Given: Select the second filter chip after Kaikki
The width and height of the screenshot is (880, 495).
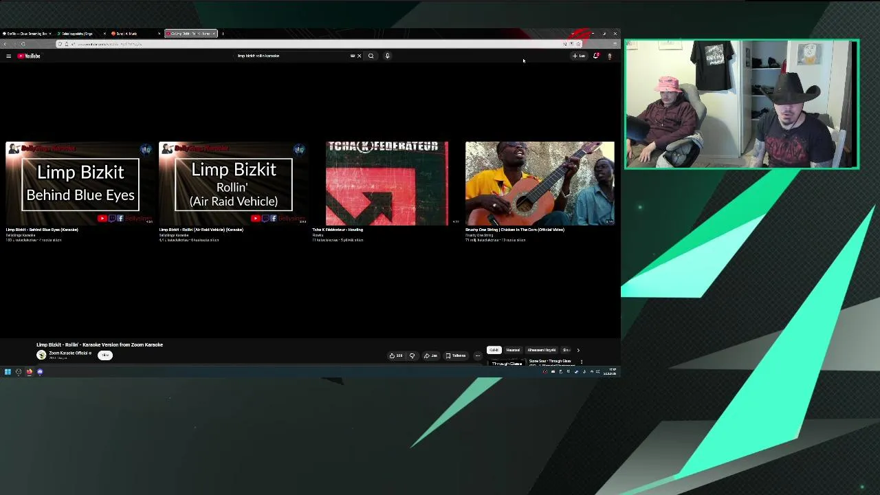Looking at the screenshot, I should 513,350.
